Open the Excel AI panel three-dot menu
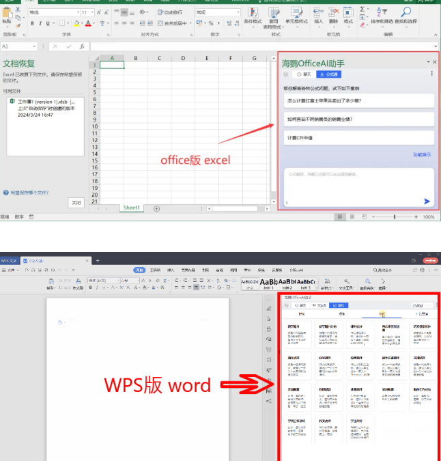The image size is (441, 461). [431, 74]
